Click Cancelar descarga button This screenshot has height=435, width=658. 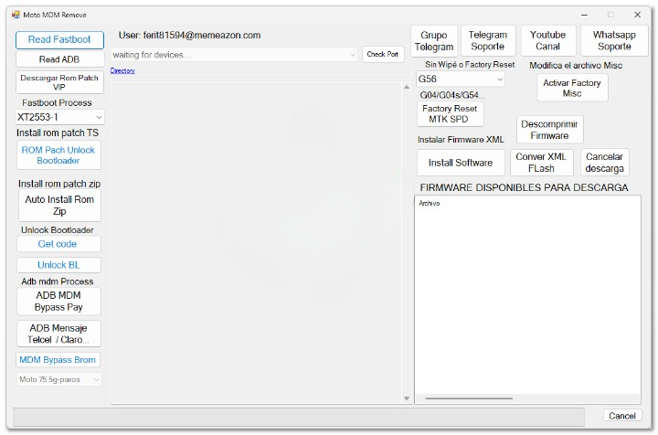tap(605, 163)
